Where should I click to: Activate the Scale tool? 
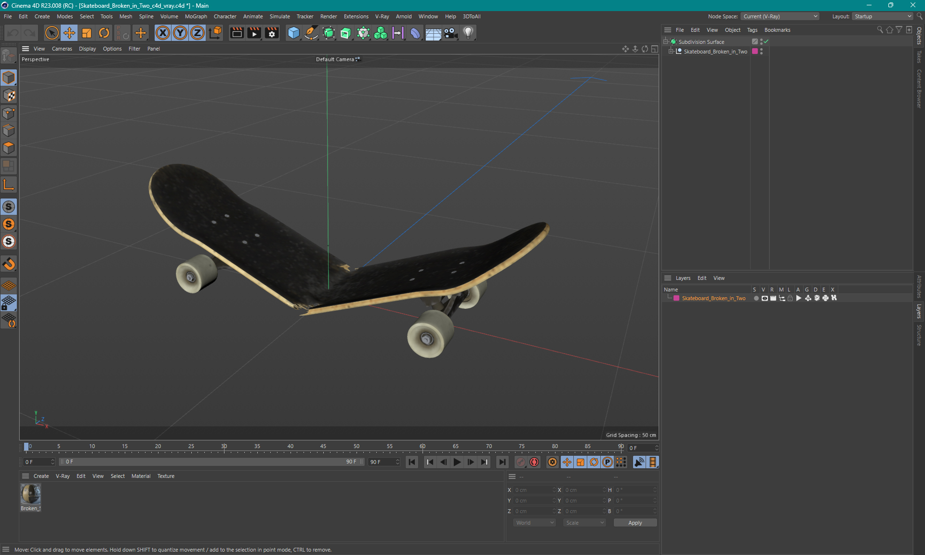pos(87,32)
